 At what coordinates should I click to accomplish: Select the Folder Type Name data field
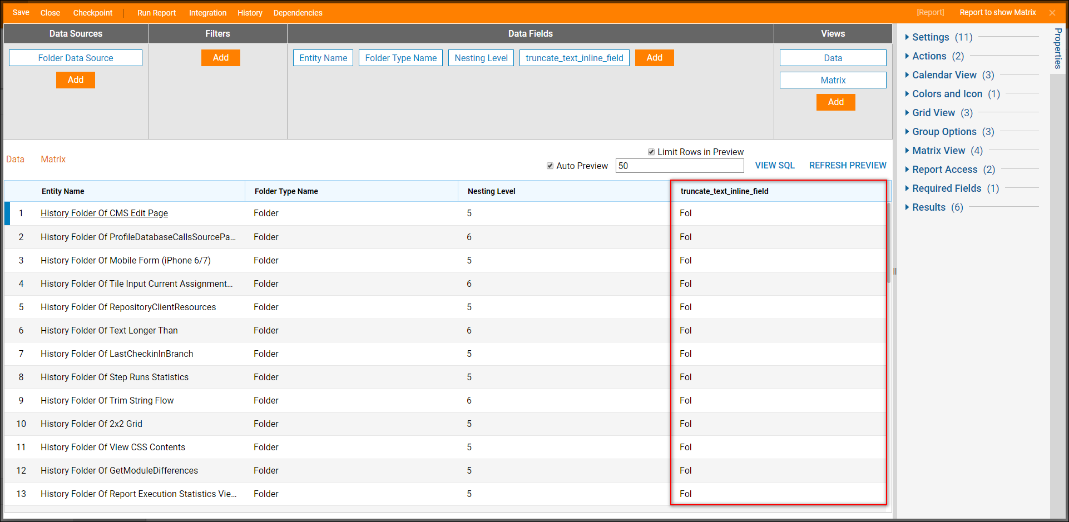[401, 58]
